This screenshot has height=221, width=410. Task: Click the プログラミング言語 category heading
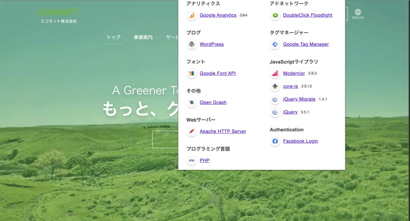coord(208,149)
